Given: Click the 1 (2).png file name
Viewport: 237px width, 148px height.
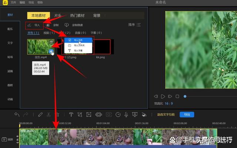Looking at the screenshot, I should (x=71, y=57).
